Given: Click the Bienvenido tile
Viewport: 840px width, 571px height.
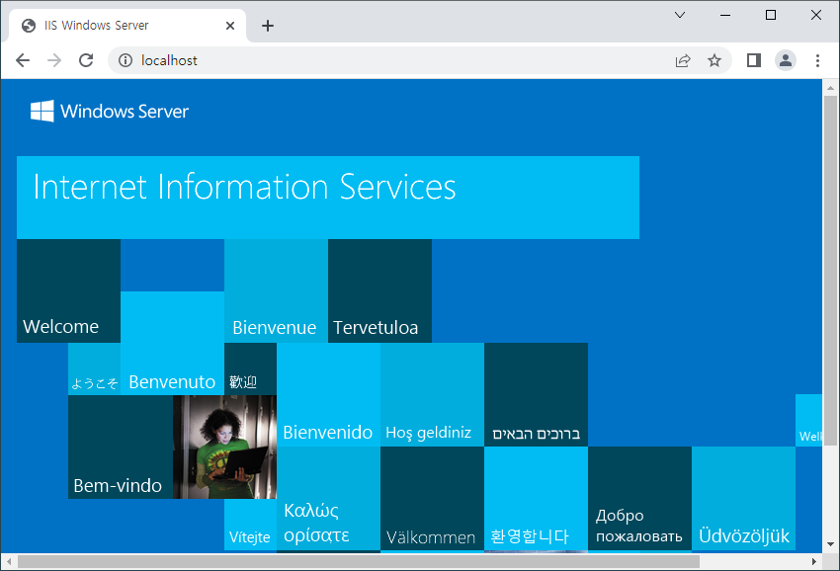Looking at the screenshot, I should (328, 395).
